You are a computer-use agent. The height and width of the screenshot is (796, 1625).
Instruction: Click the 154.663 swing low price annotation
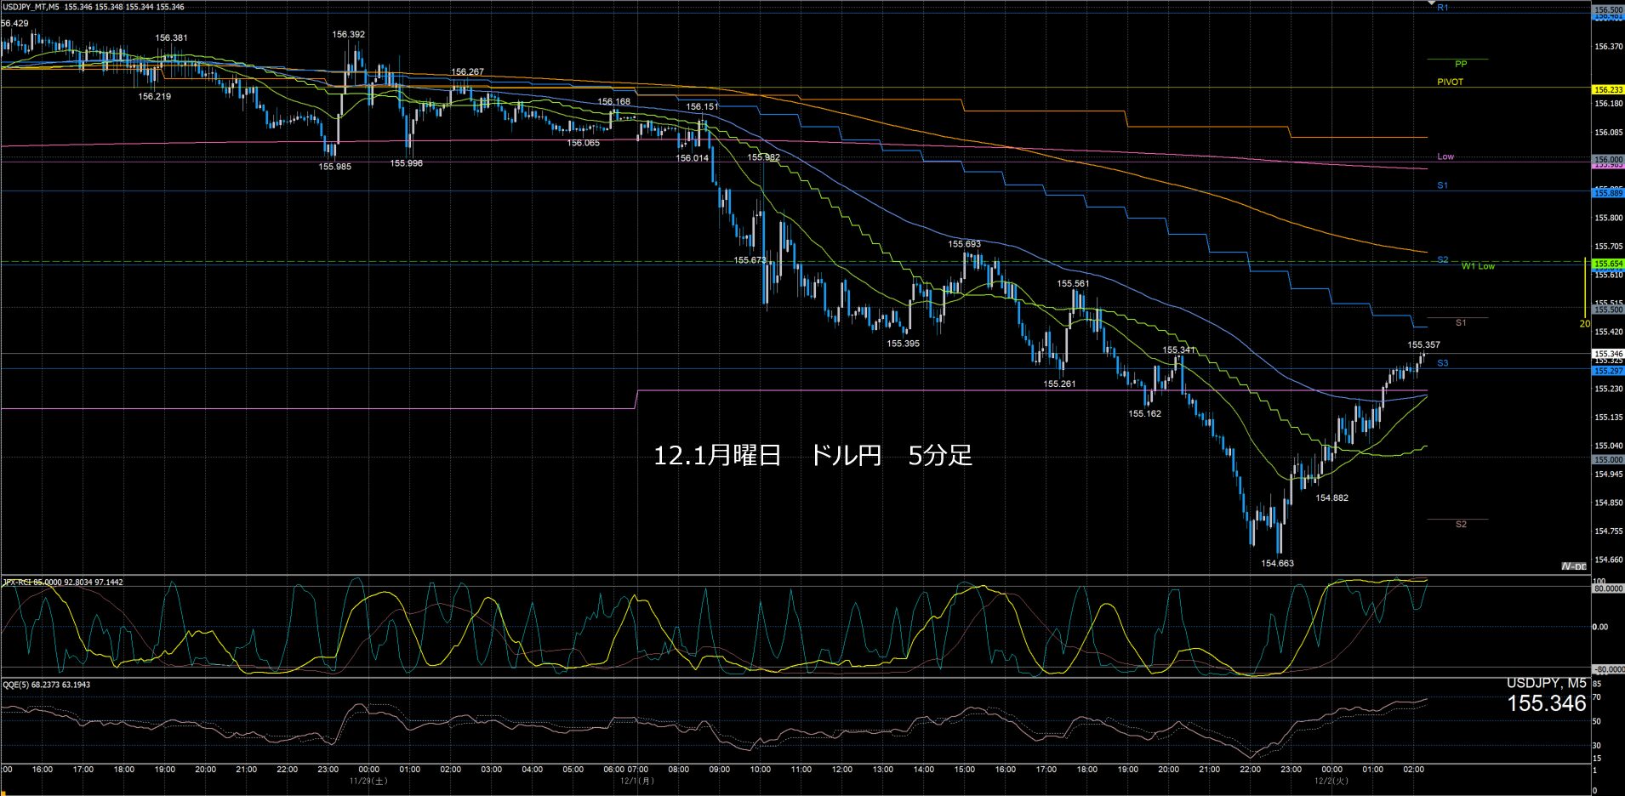[1277, 563]
